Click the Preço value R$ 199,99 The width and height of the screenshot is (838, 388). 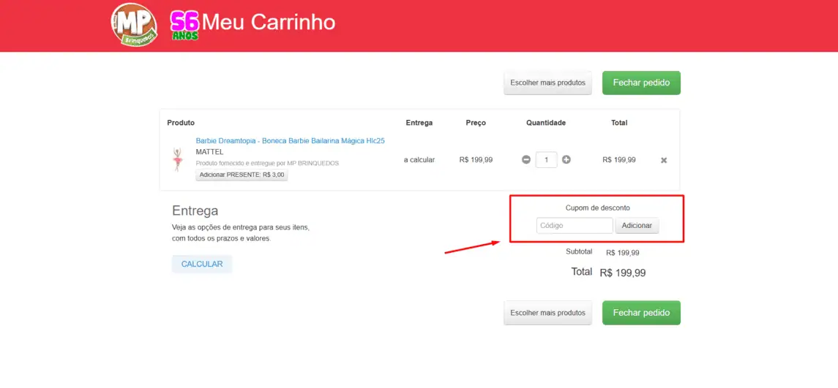476,159
